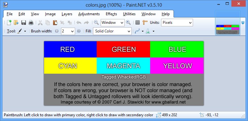Click the image size icon in status bar
Screen dimensions: 248x121
[159, 115]
